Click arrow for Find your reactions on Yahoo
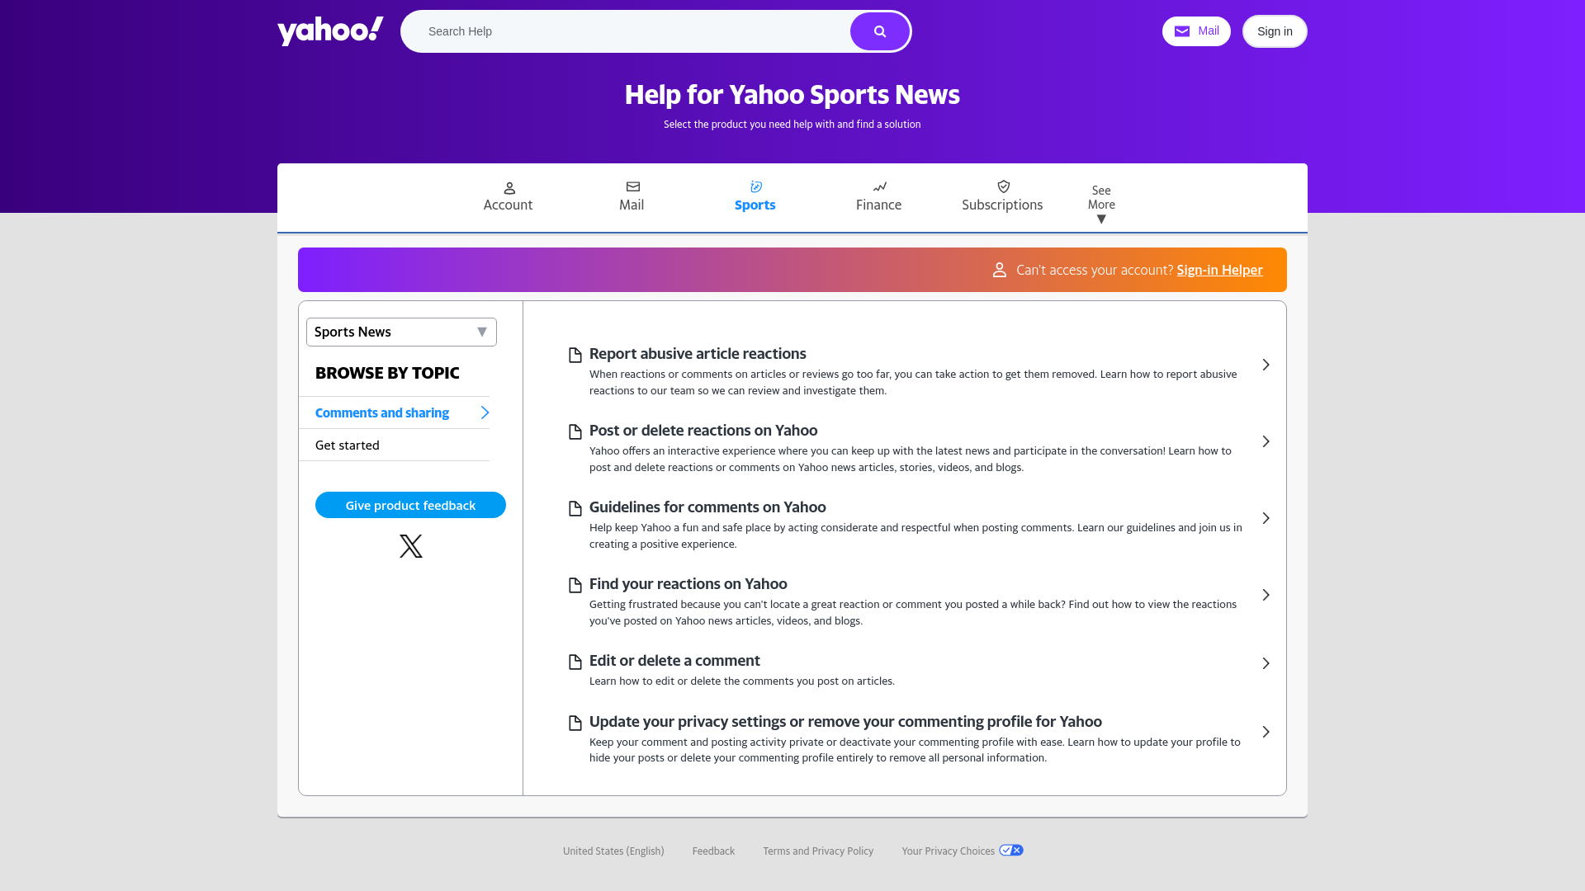Viewport: 1585px width, 891px height. click(1266, 595)
